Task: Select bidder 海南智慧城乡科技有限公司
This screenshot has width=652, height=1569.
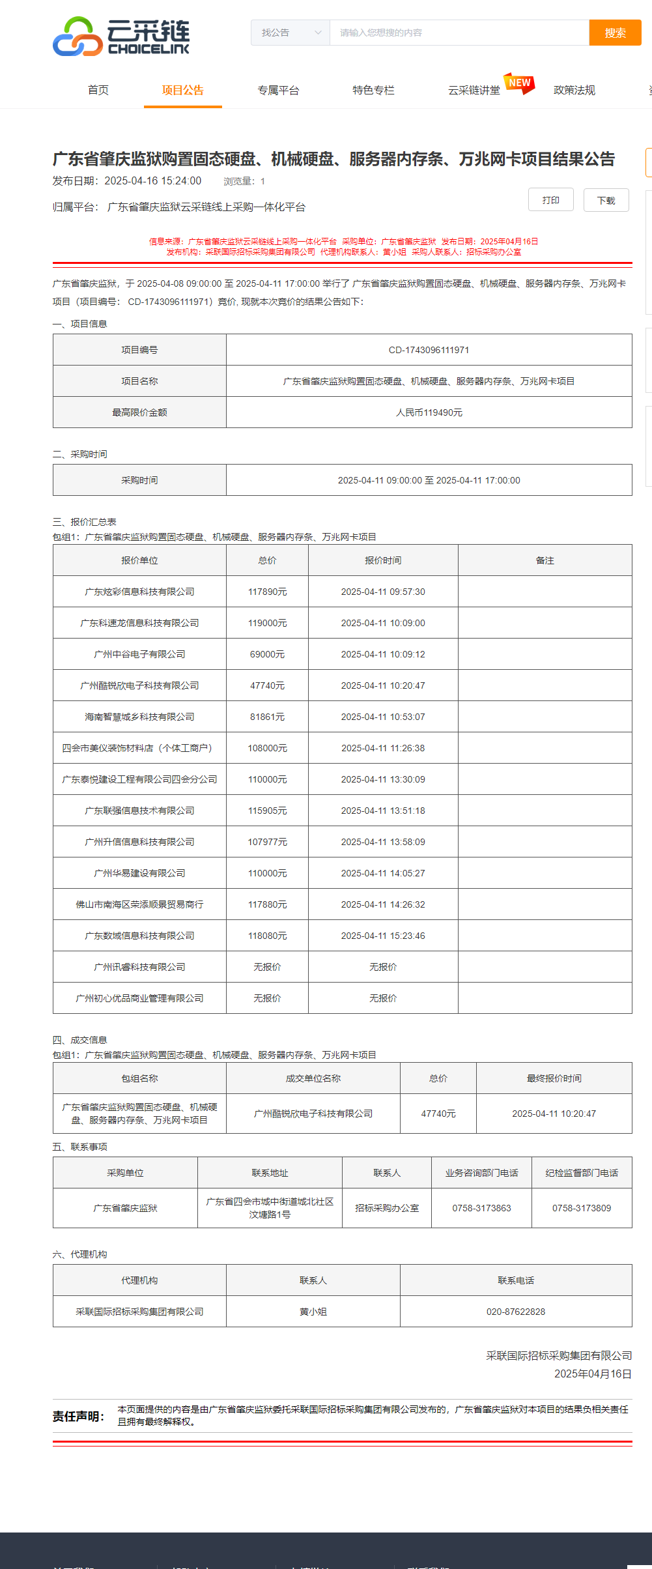Action: 139,717
